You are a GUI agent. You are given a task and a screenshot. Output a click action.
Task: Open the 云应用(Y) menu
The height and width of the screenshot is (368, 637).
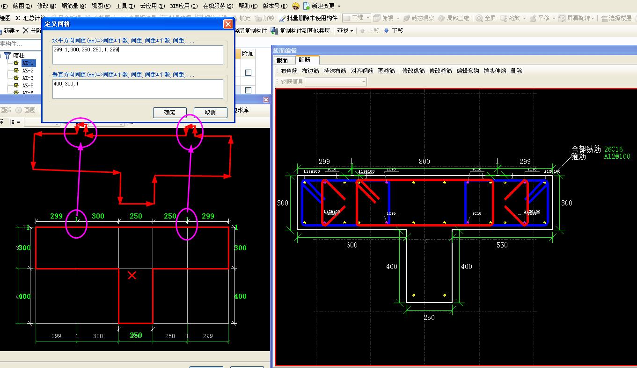point(152,6)
